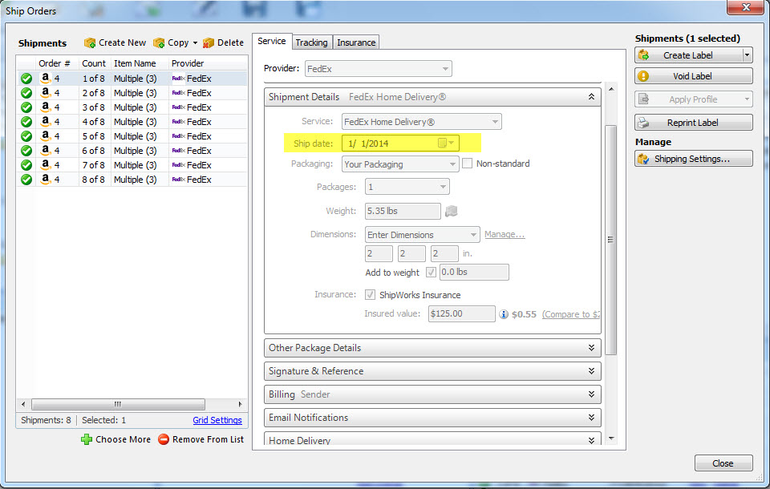Expand the Billing Sender section
The image size is (770, 489).
[x=591, y=394]
